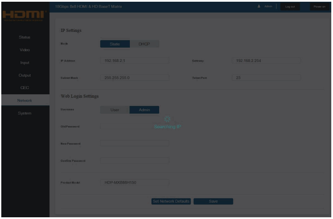This screenshot has width=333, height=219.
Task: Open the Input page
Action: 25,63
